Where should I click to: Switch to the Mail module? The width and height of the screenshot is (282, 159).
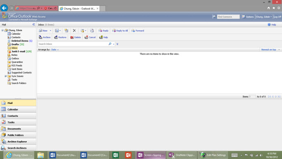coord(18,103)
